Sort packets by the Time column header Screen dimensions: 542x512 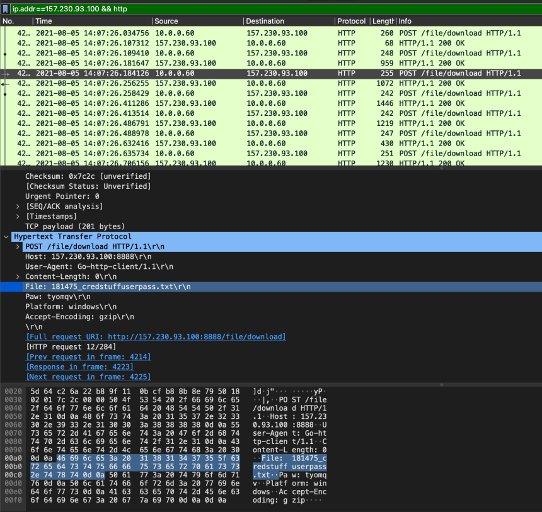(x=92, y=21)
